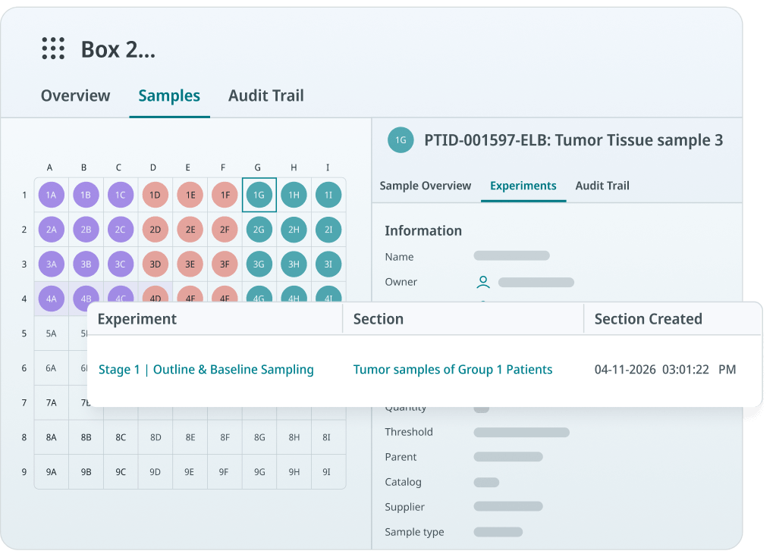Select the Experiments tab
The width and height of the screenshot is (776, 557).
point(523,186)
